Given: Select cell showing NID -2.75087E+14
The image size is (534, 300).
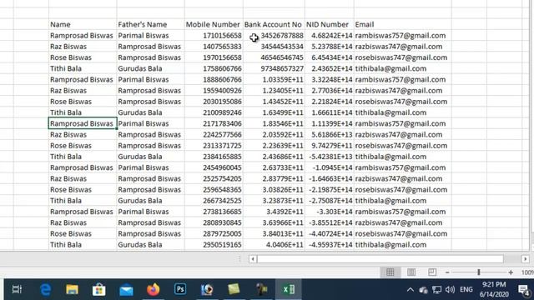Looking at the screenshot, I should click(x=330, y=200).
